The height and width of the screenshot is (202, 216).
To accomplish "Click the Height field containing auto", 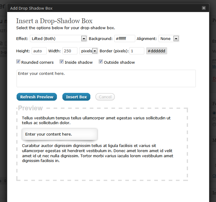I will click(x=39, y=51).
